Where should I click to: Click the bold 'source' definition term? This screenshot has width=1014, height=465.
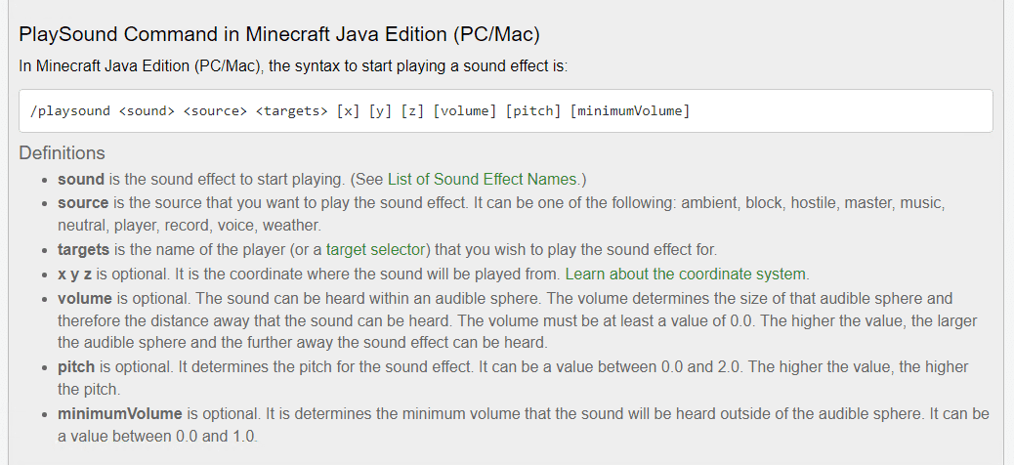point(84,203)
